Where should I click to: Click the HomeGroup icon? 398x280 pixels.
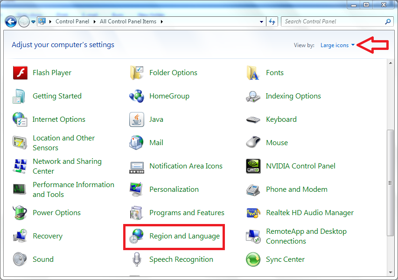pos(136,96)
